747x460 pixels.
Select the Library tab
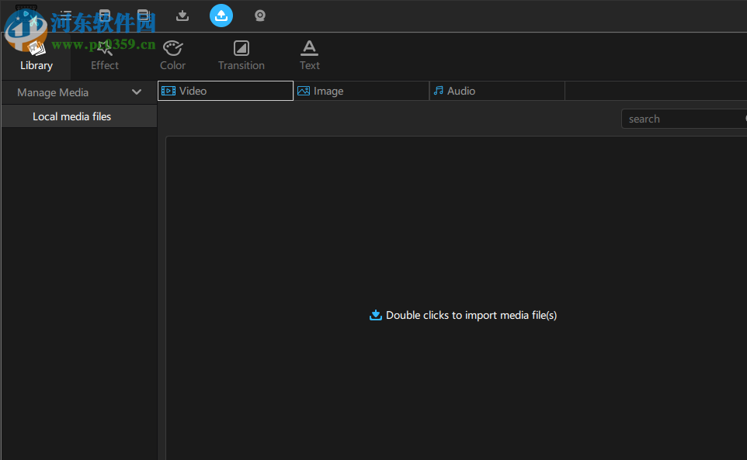[36, 55]
